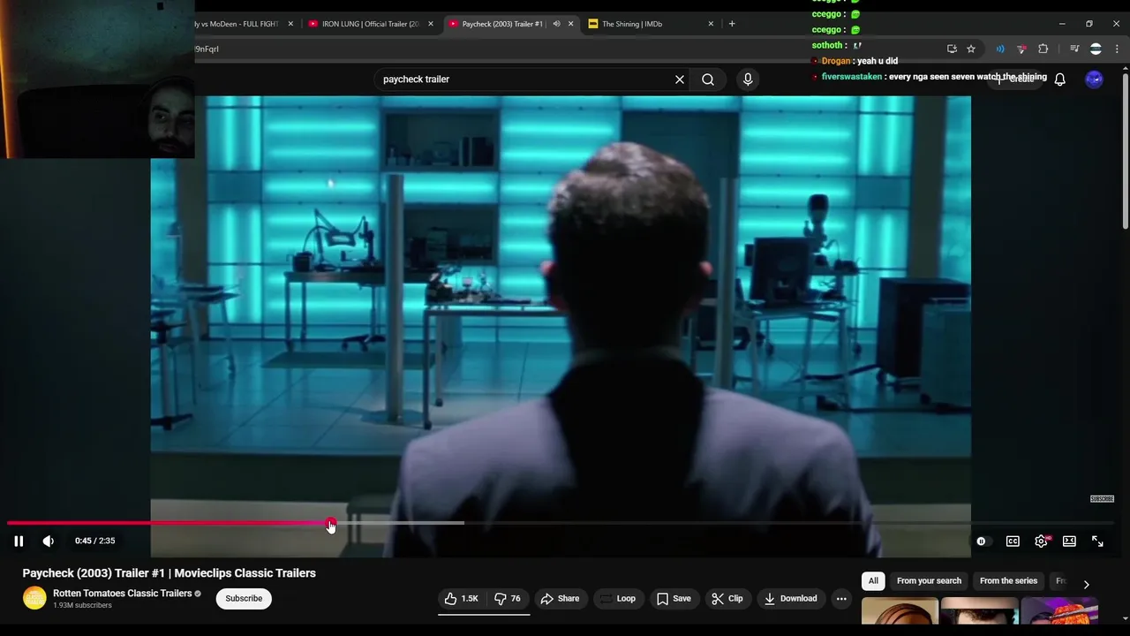Share the Paycheck trailer
This screenshot has width=1130, height=636.
click(560, 599)
